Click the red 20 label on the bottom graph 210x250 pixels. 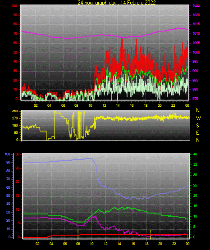point(18,182)
